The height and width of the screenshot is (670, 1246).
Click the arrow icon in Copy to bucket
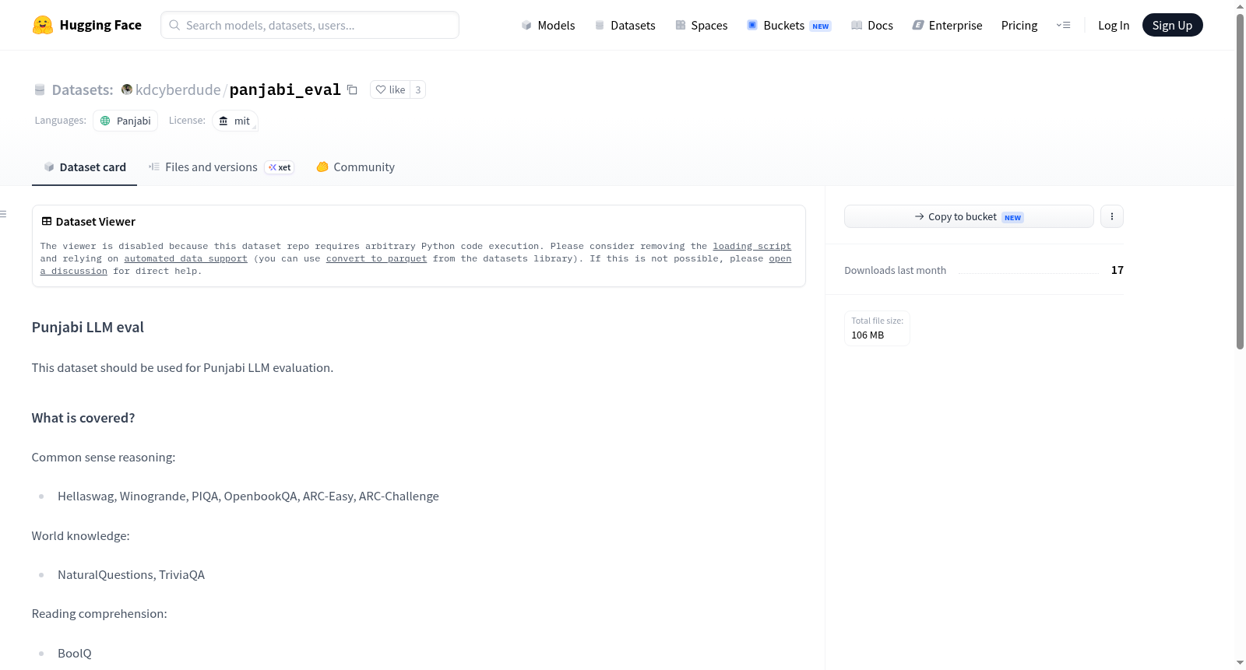tap(920, 216)
